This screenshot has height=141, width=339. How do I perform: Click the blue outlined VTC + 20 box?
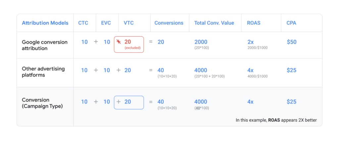coord(129,102)
